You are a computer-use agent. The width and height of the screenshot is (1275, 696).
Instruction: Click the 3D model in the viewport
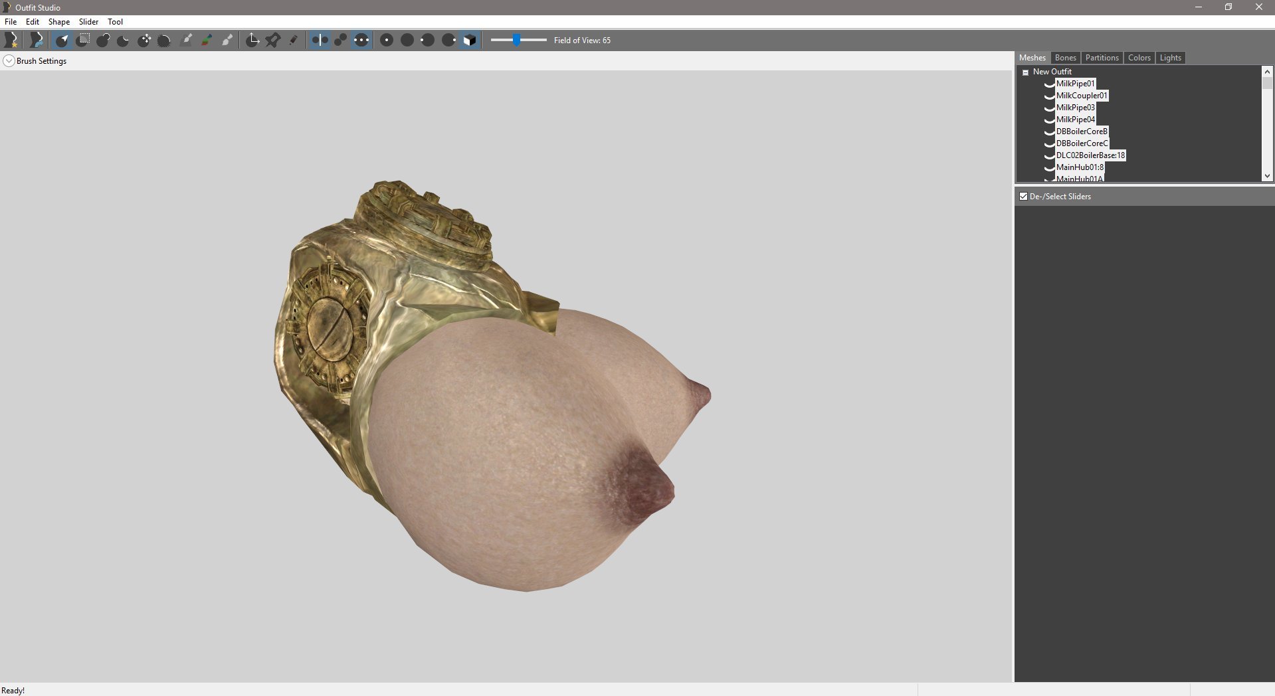492,385
